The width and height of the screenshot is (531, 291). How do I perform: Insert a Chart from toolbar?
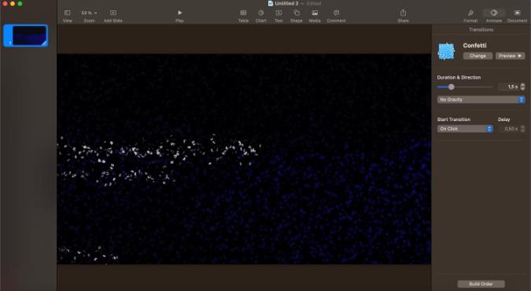(261, 13)
